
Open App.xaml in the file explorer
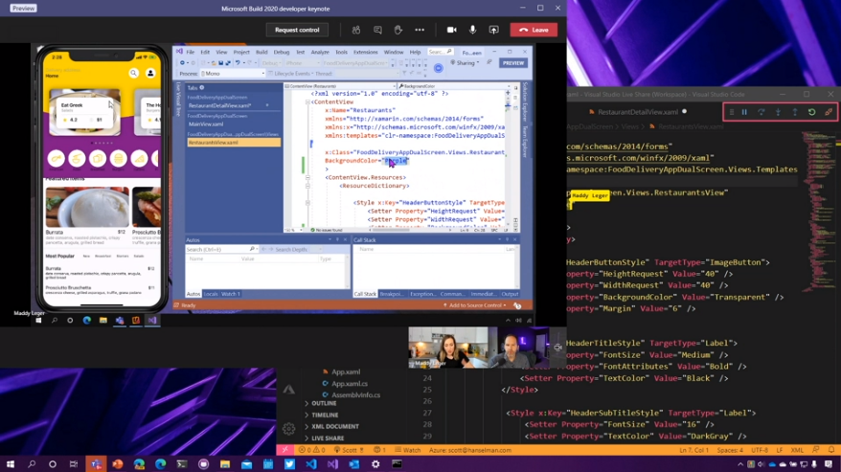click(345, 371)
